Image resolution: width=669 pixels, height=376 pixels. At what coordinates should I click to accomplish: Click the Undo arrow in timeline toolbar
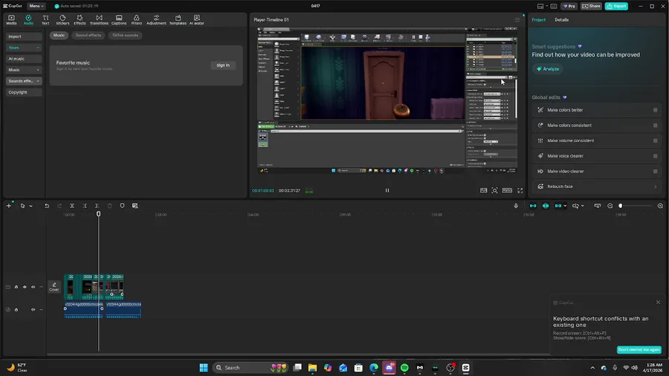(x=47, y=206)
